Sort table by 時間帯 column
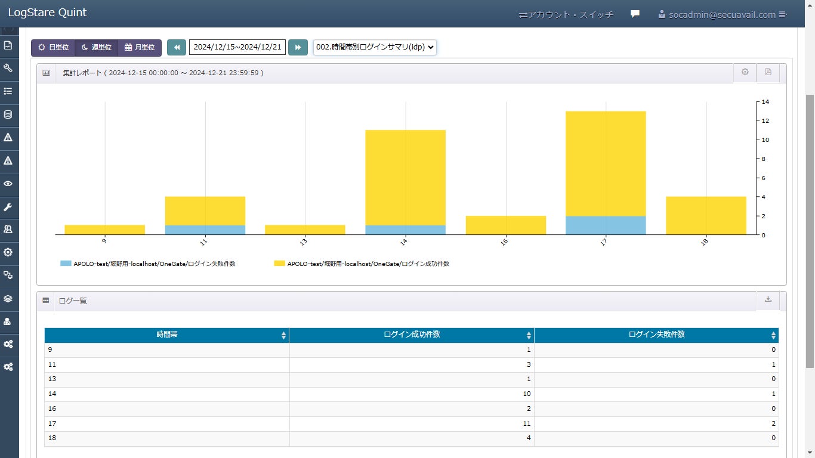This screenshot has width=815, height=458. click(166, 335)
